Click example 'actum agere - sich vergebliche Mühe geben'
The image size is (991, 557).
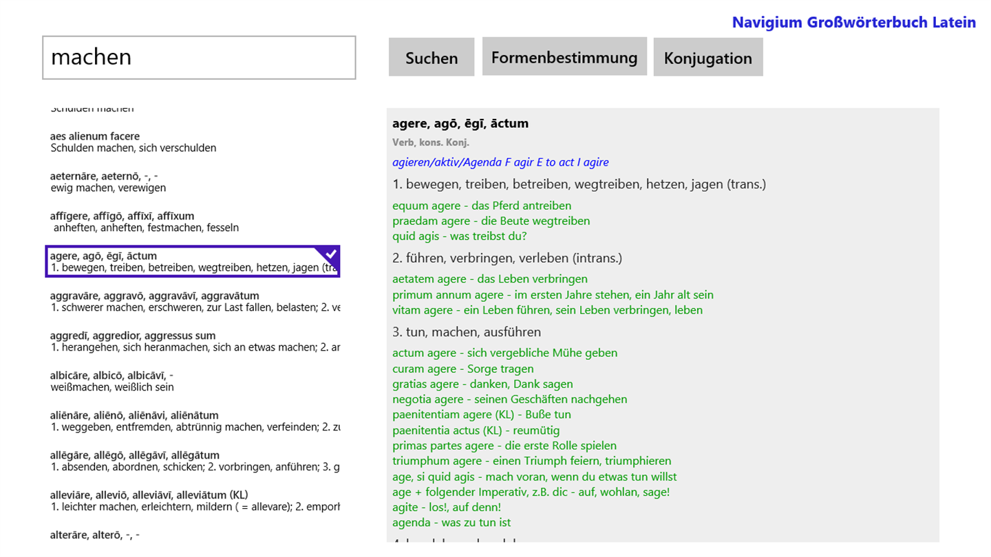point(504,353)
